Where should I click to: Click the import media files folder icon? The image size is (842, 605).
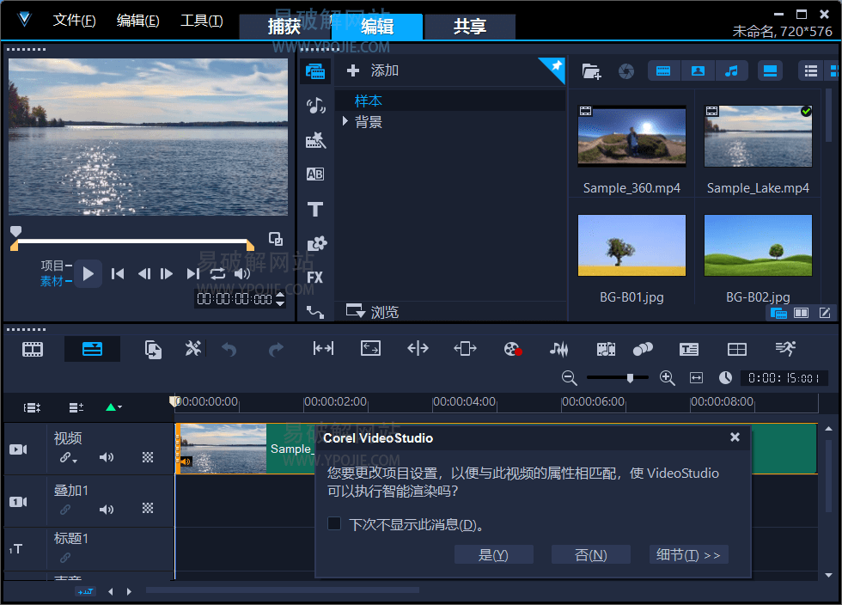(x=591, y=71)
